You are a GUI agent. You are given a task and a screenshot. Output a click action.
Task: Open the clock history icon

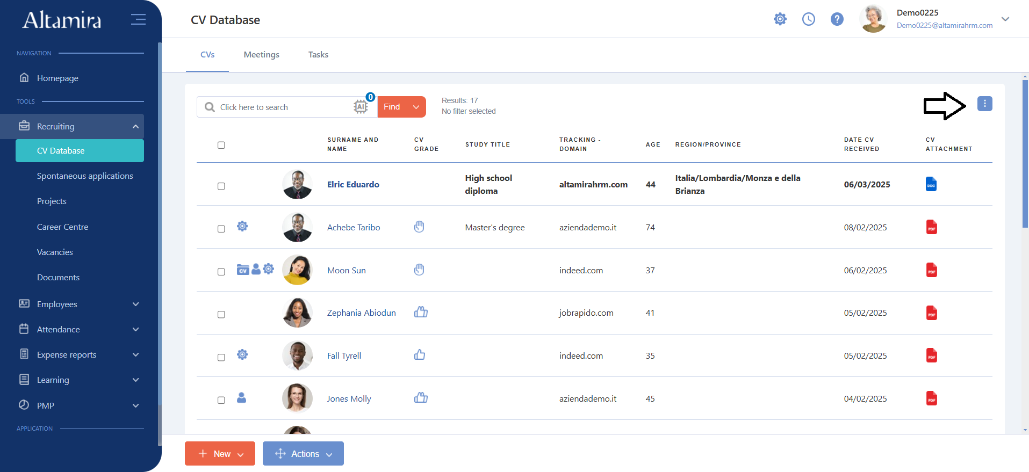[x=809, y=19]
